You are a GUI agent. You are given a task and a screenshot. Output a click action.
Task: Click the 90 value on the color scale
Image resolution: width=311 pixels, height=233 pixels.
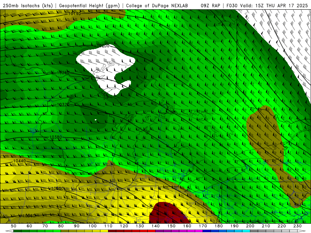(x=77, y=226)
